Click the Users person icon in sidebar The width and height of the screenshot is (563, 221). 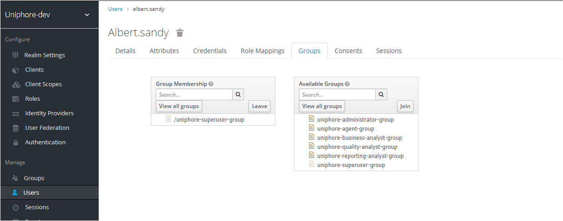pos(15,192)
